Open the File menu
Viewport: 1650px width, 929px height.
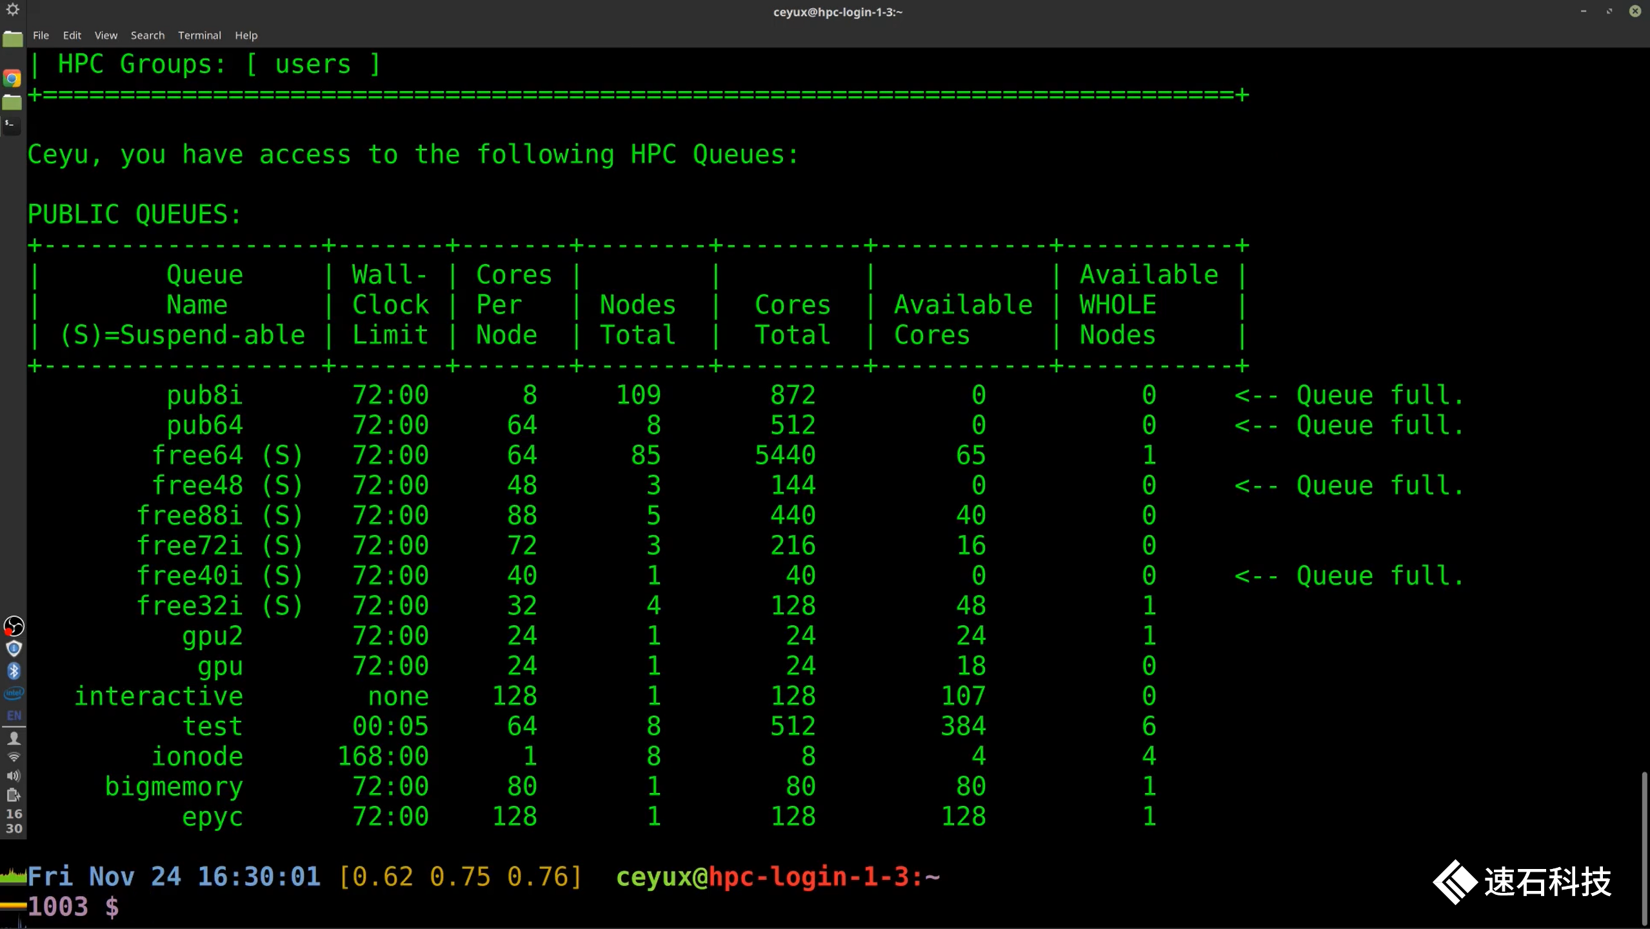tap(41, 35)
